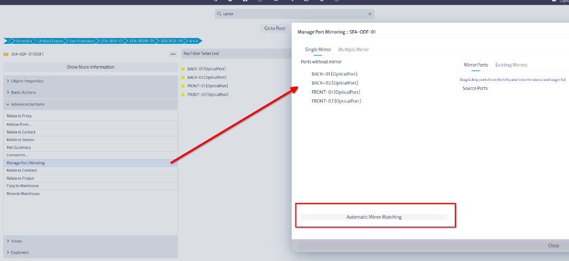Screen dimensions: 569x261
Task: Click the yellow icon beside FRONT-01 port
Action: tap(183, 86)
